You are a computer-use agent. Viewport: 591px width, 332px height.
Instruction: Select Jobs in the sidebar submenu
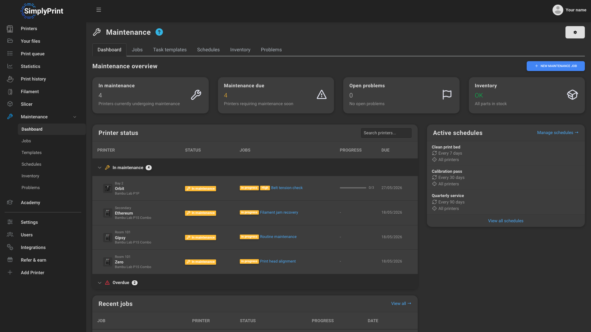(x=26, y=141)
